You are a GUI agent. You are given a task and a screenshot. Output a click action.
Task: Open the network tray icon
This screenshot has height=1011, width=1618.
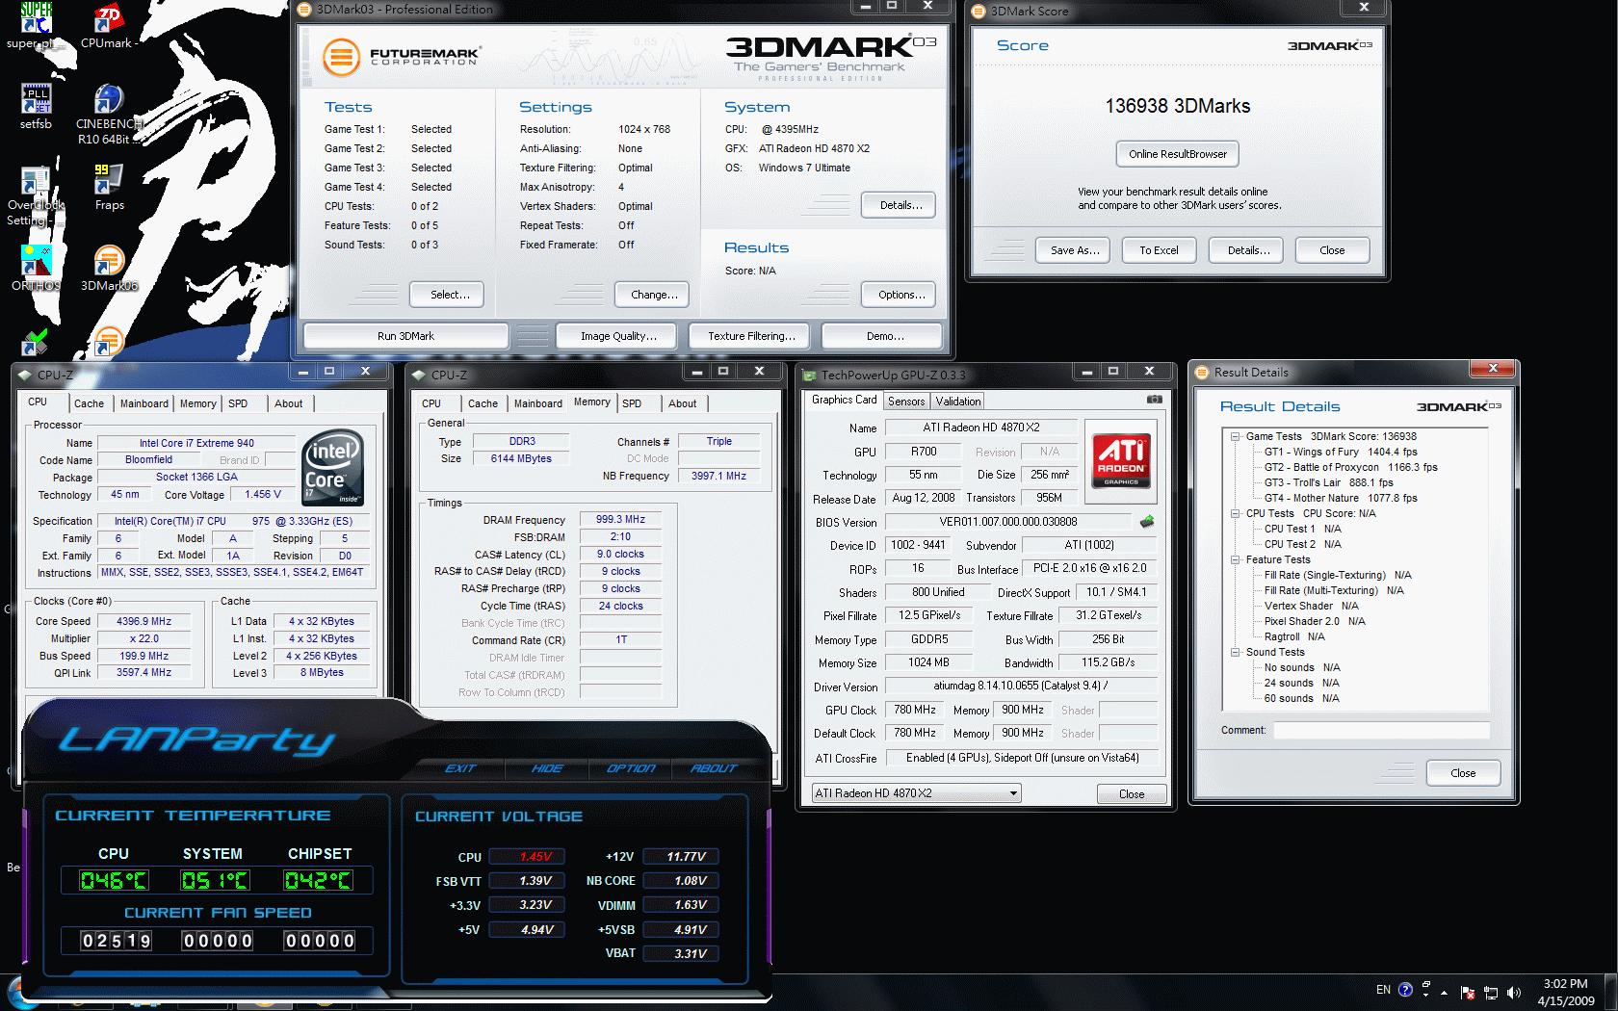[x=1491, y=993]
